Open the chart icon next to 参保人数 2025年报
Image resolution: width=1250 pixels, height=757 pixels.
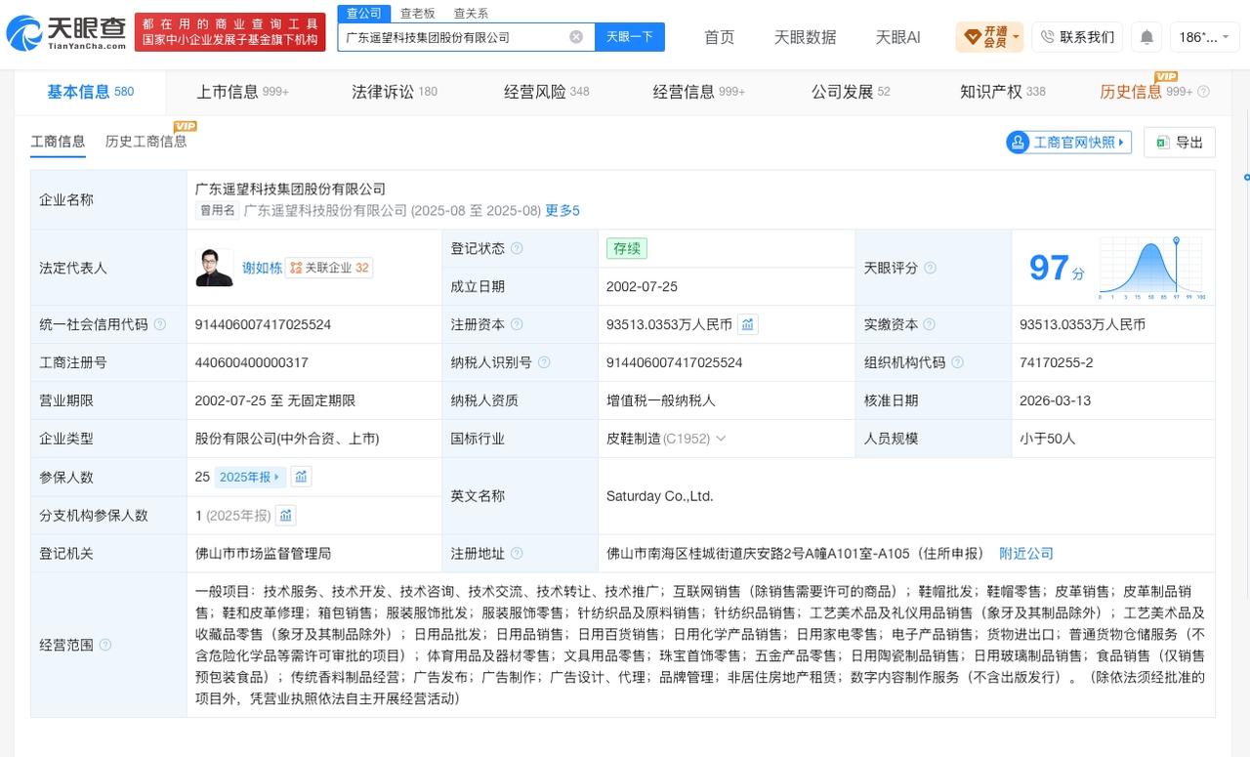click(x=301, y=477)
